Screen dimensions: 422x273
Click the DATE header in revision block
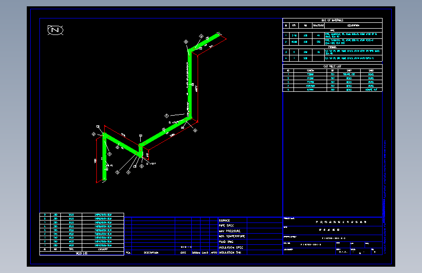pos(183,253)
